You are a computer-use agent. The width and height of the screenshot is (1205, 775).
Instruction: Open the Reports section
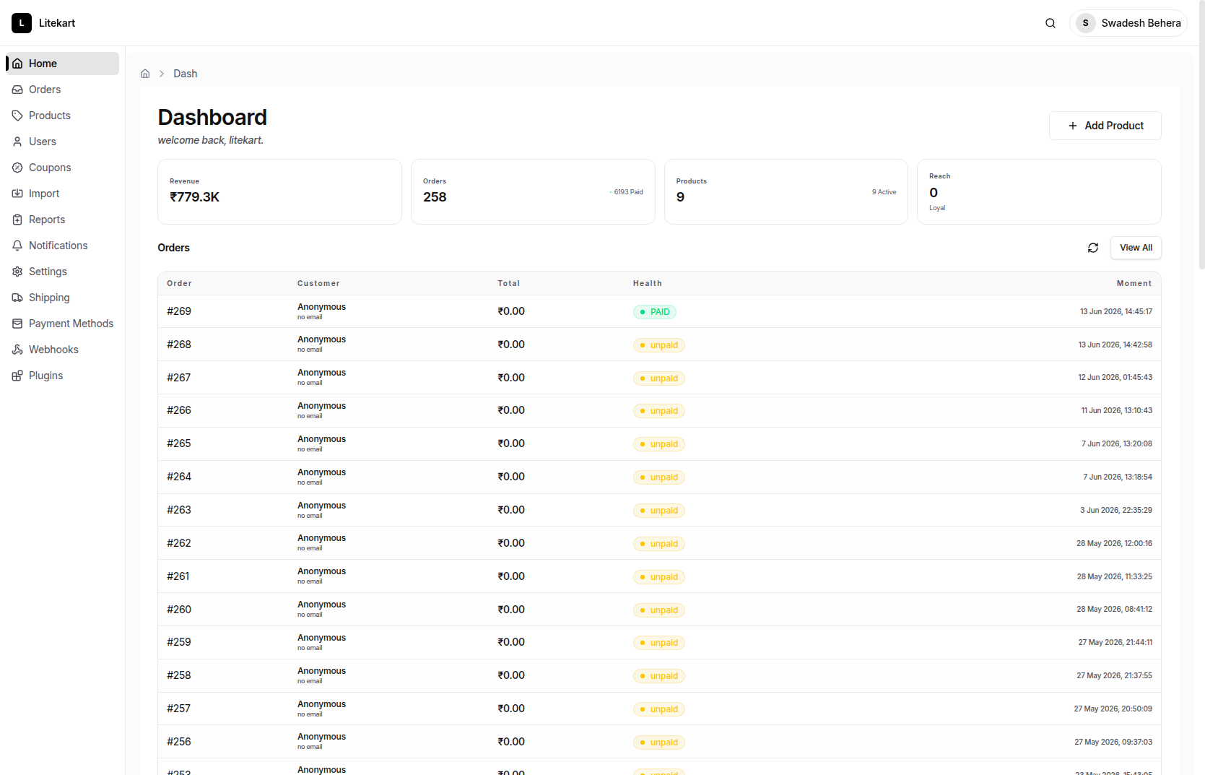62,220
